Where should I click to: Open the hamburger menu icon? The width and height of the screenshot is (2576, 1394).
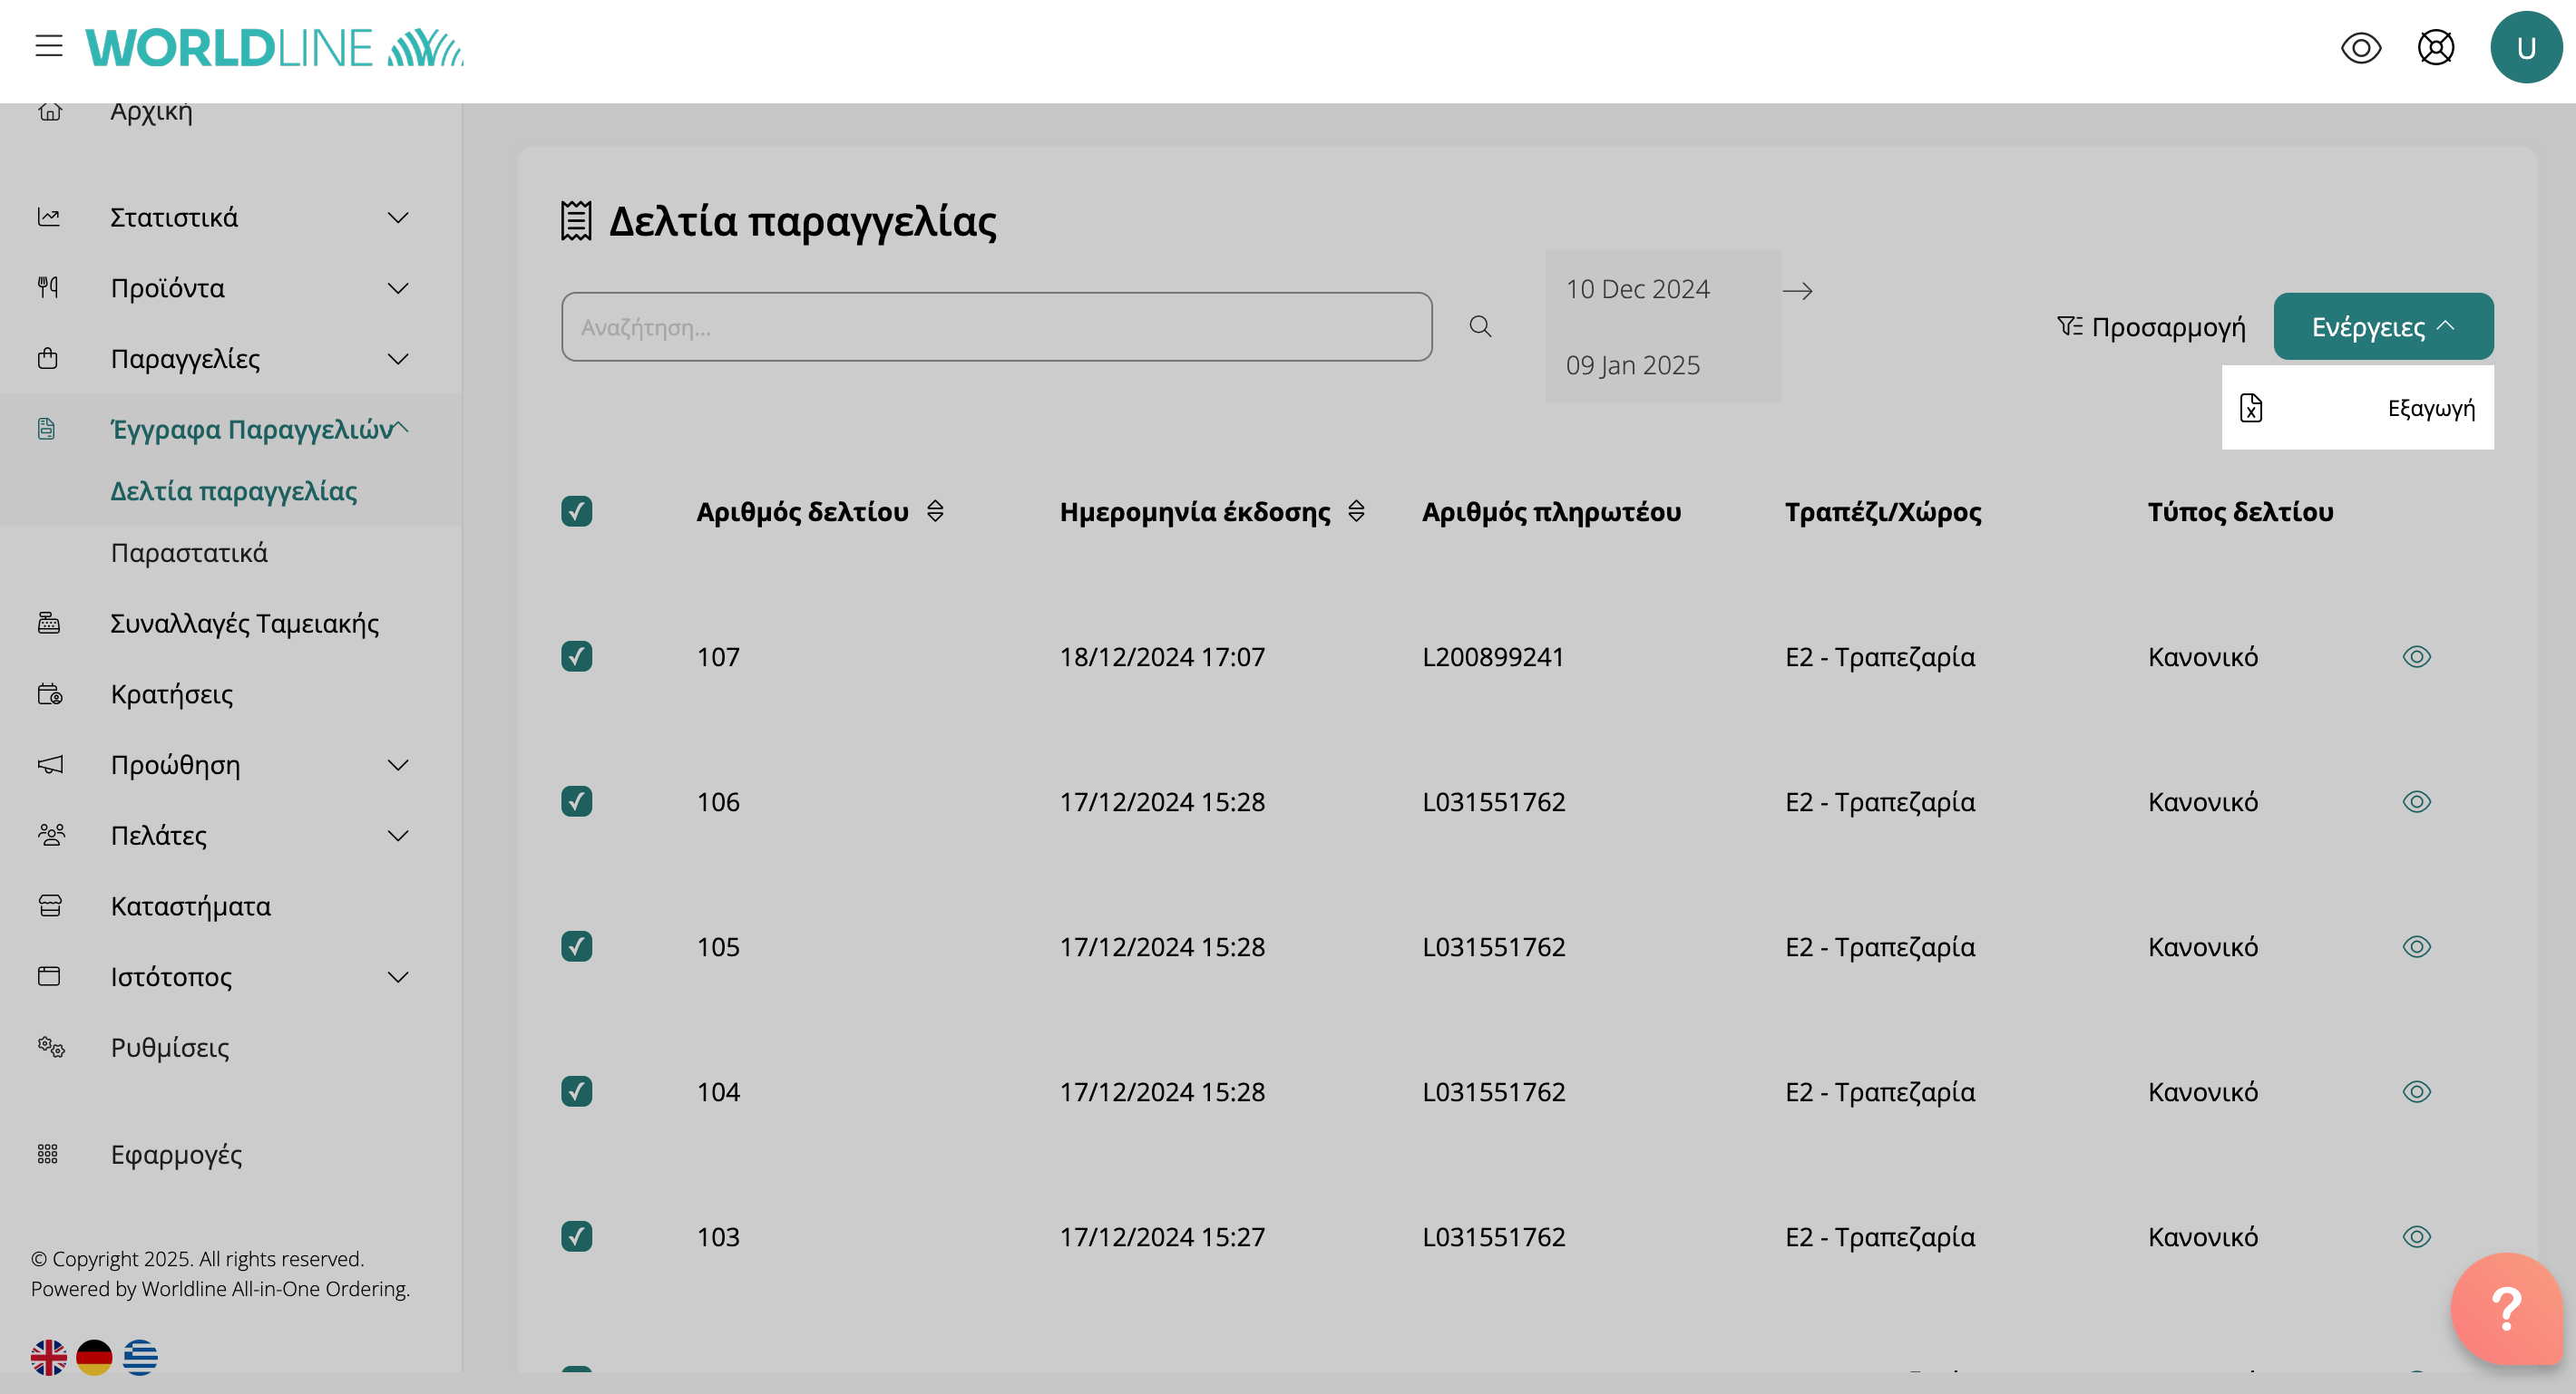click(48, 46)
